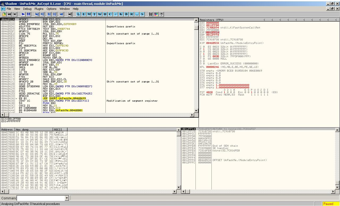Show Threads with T button
This screenshot has width=340, height=206.
[x=94, y=14]
